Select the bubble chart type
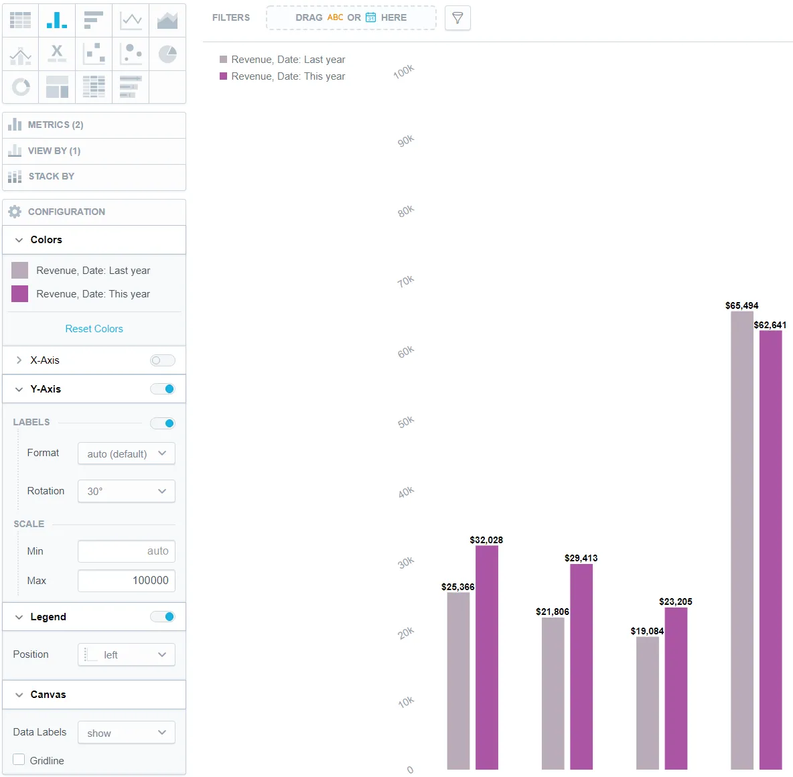793x777 pixels. click(131, 54)
